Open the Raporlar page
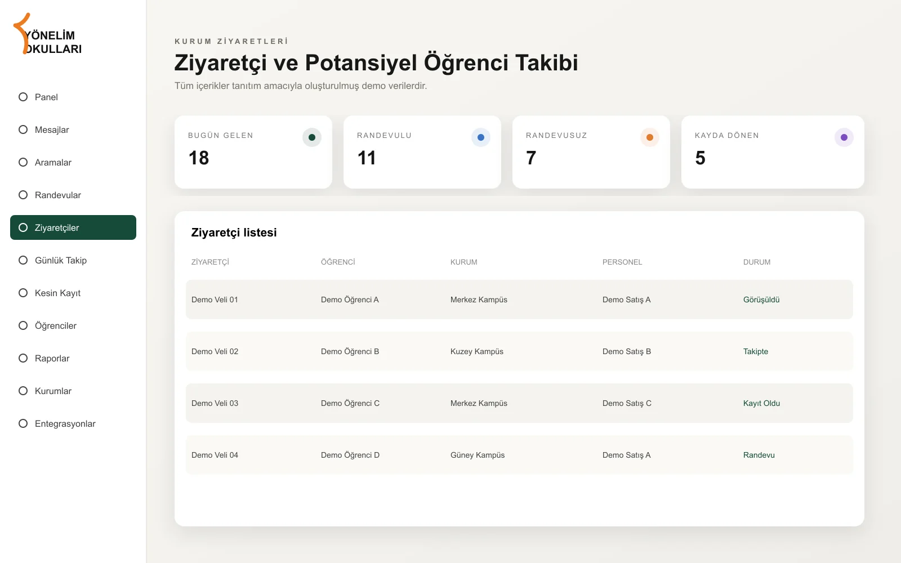 (73, 358)
